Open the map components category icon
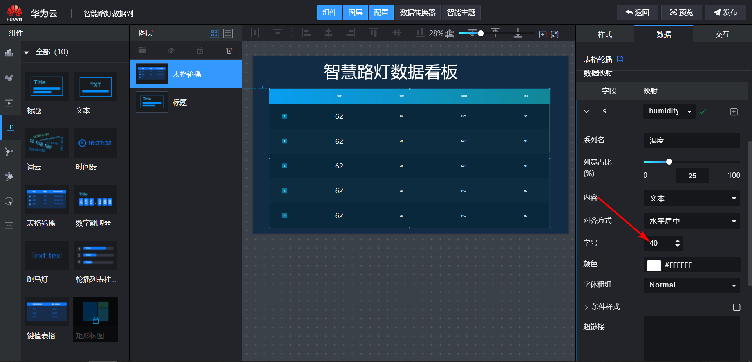The width and height of the screenshot is (752, 362). coord(9,78)
